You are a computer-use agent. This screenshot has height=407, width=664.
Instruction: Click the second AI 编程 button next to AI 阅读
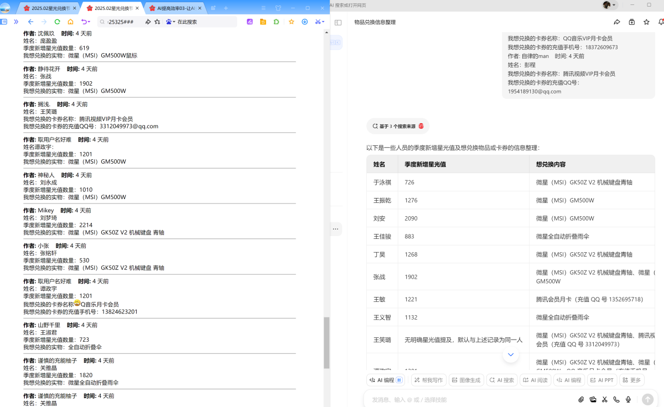click(569, 380)
